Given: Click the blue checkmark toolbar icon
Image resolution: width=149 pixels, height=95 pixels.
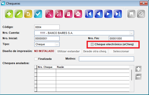Looking at the screenshot, I should tap(38, 14).
